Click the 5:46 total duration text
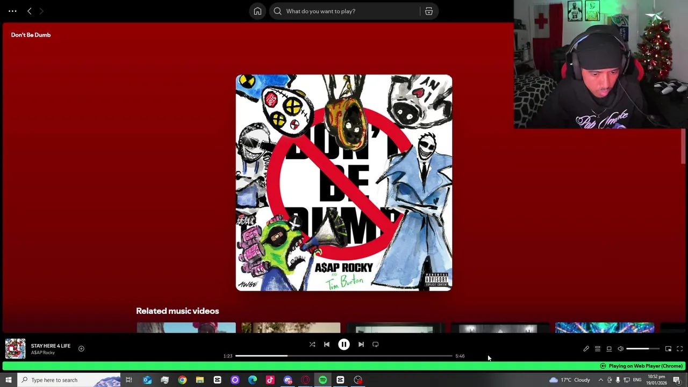The height and width of the screenshot is (387, 688). pyautogui.click(x=460, y=356)
